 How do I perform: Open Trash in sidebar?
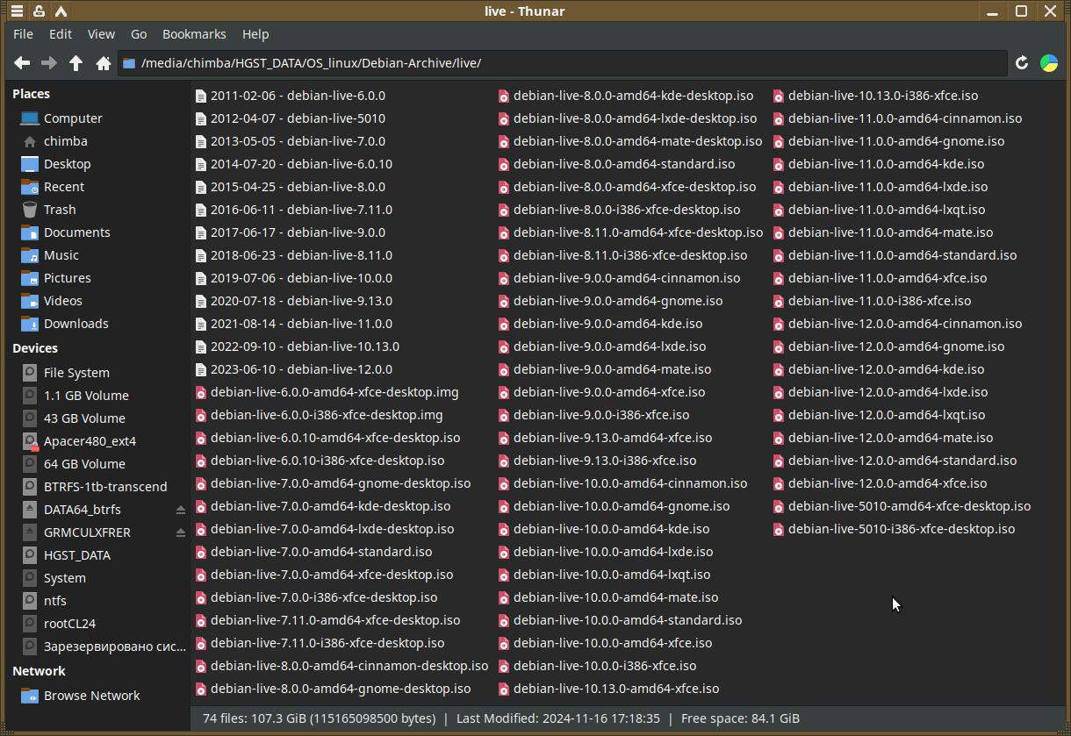pyautogui.click(x=48, y=210)
